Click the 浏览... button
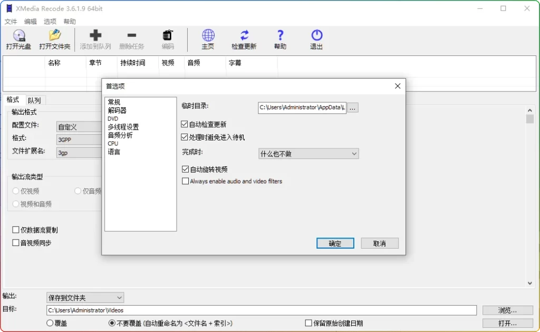 point(500,310)
